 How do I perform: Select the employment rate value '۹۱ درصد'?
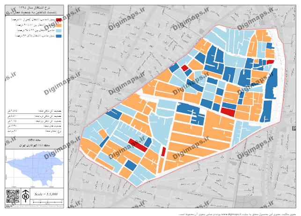12,131
